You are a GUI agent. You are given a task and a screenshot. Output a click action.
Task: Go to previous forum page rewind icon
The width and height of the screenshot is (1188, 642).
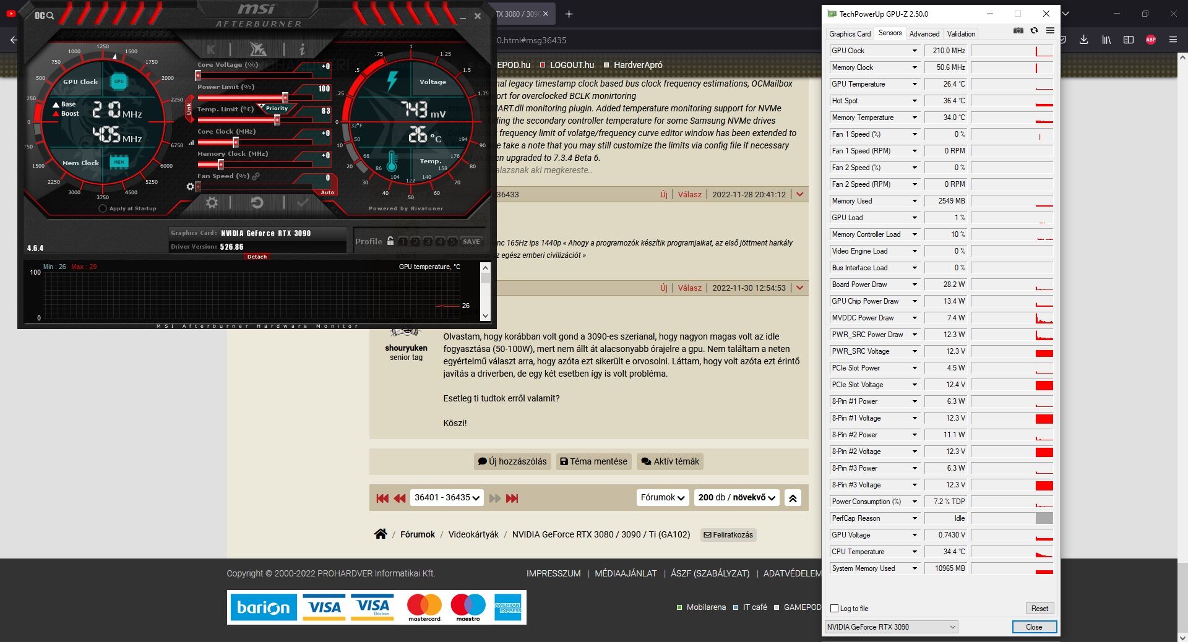coord(400,498)
